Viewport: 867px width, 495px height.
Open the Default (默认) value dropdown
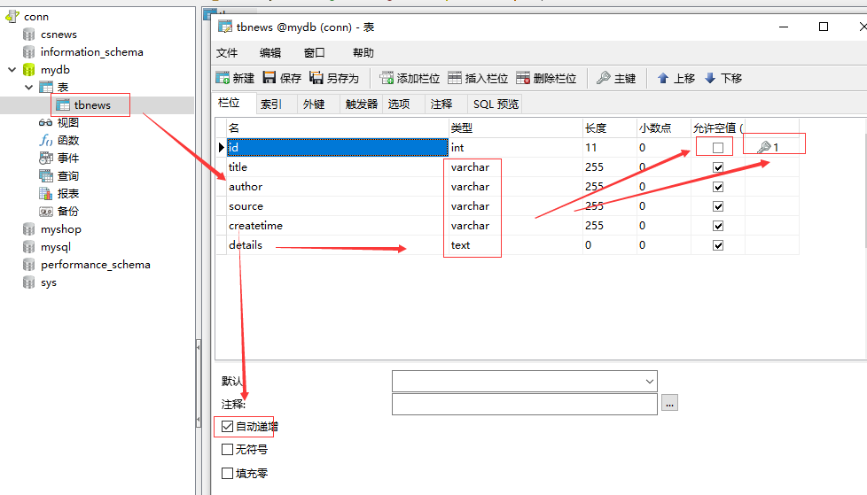point(649,381)
